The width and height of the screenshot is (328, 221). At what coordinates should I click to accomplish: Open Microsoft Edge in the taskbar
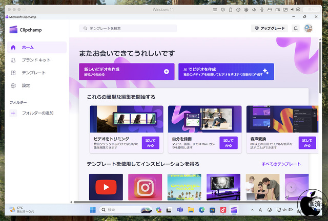pyautogui.click(x=201, y=210)
